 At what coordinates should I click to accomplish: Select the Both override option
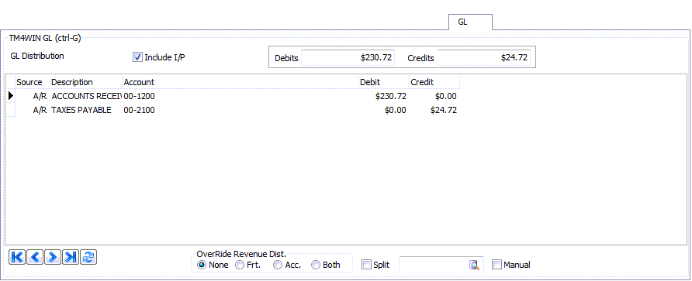(316, 265)
